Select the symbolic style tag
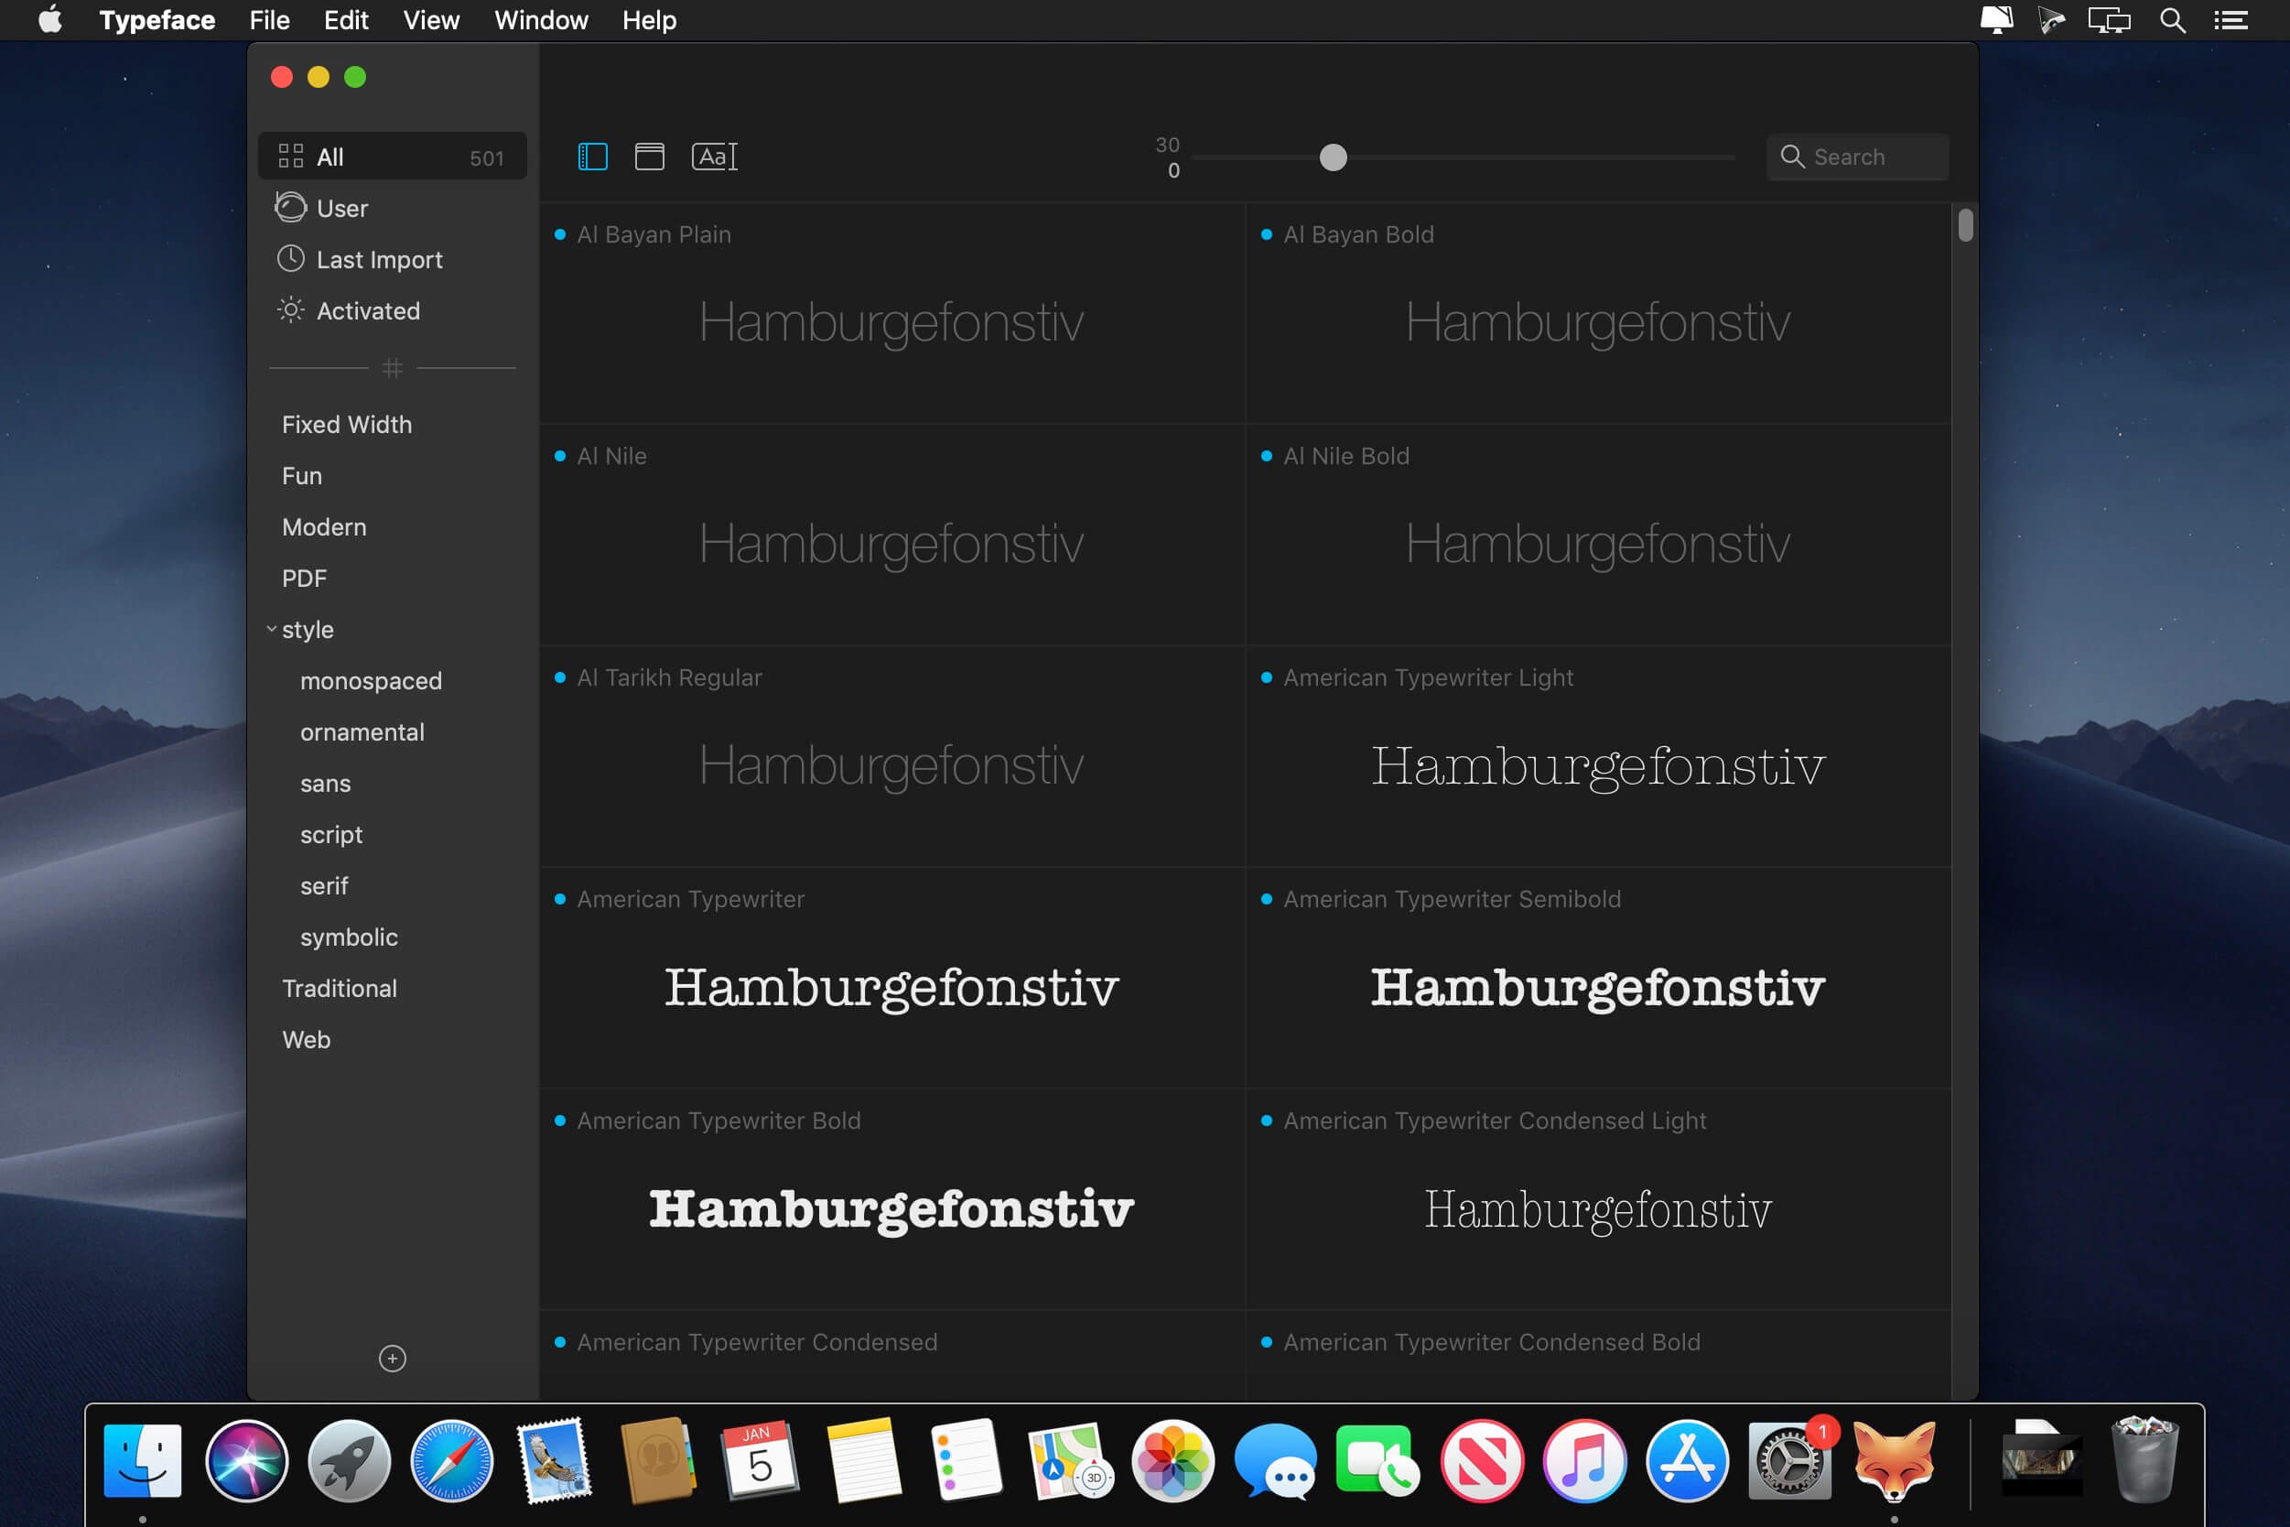Viewport: 2290px width, 1527px height. (349, 937)
